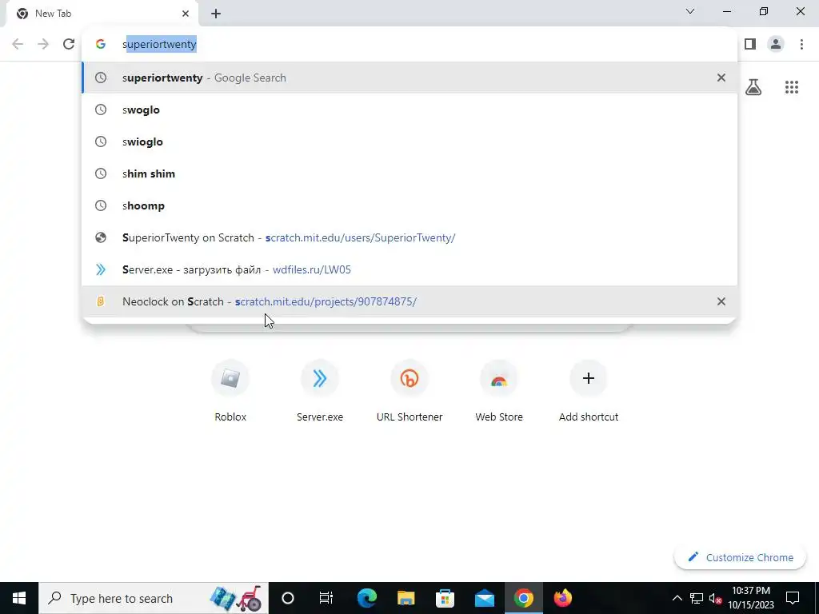Viewport: 819px width, 614px height.
Task: Launch Microsoft Edge from the taskbar
Action: click(x=366, y=598)
